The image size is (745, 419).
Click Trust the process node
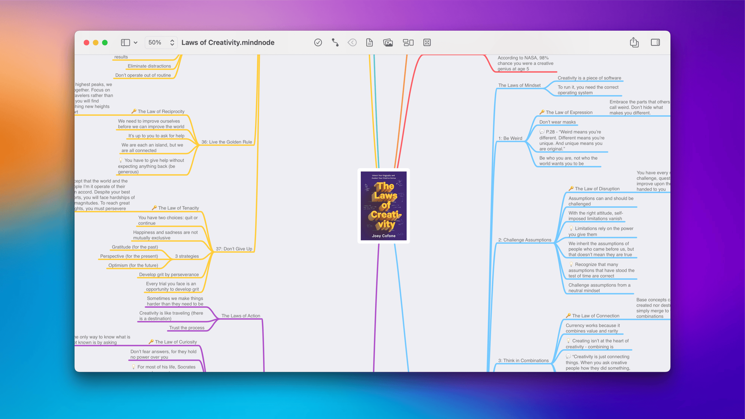click(x=187, y=328)
